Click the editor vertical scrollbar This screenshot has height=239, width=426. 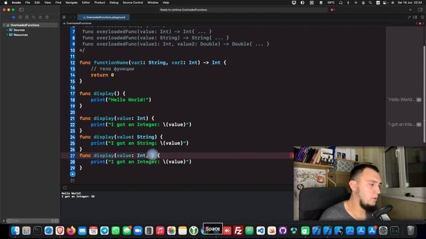coord(424,94)
